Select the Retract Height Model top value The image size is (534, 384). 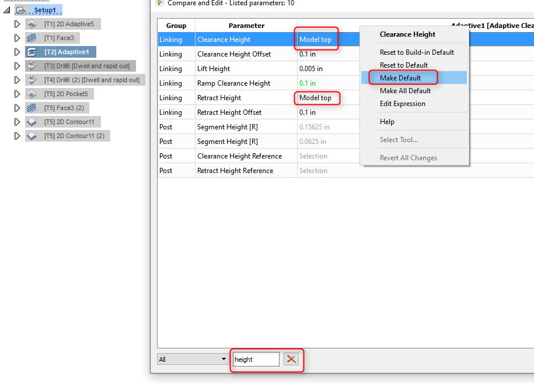315,98
